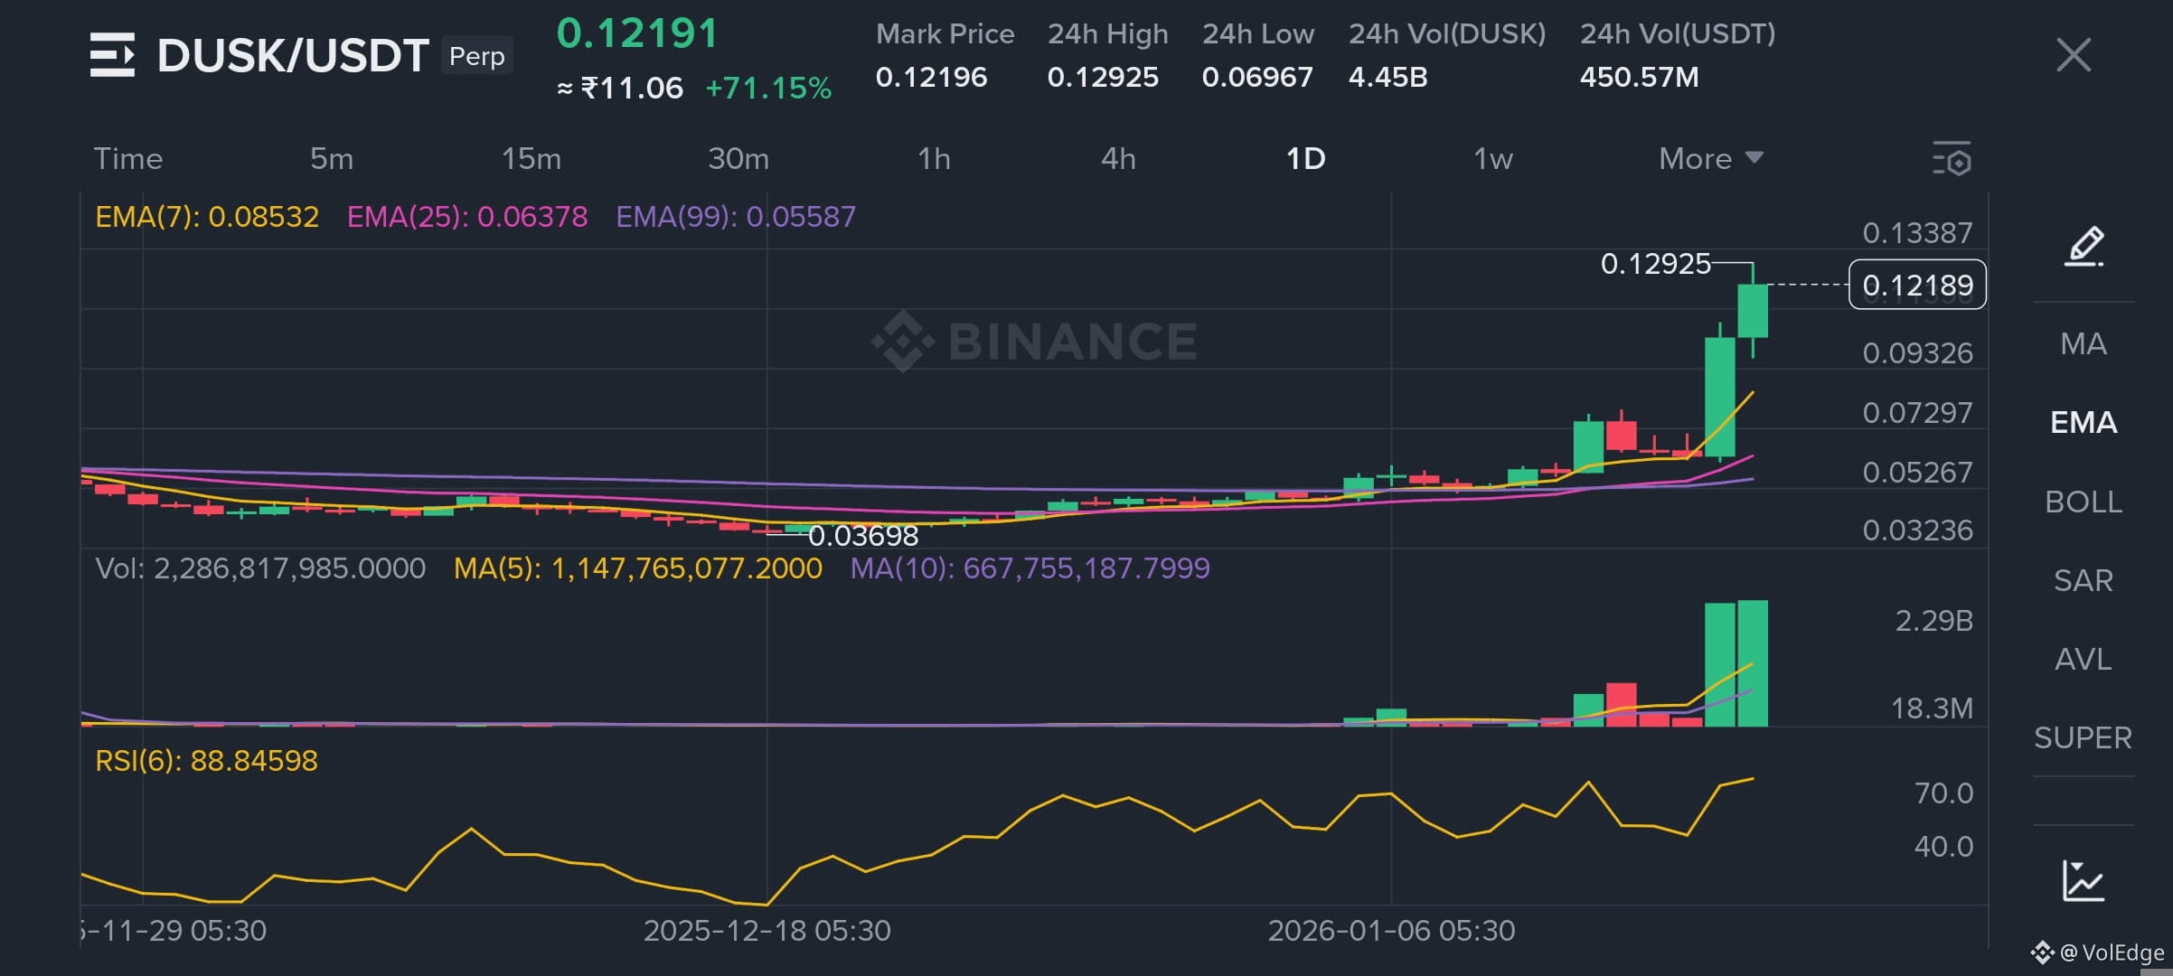The width and height of the screenshot is (2173, 976).
Task: Open the DUSK/USDT pair selector
Action: (292, 55)
